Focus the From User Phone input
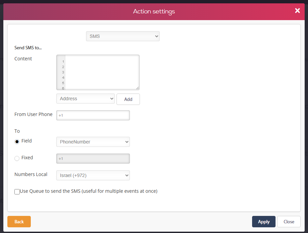 93,115
